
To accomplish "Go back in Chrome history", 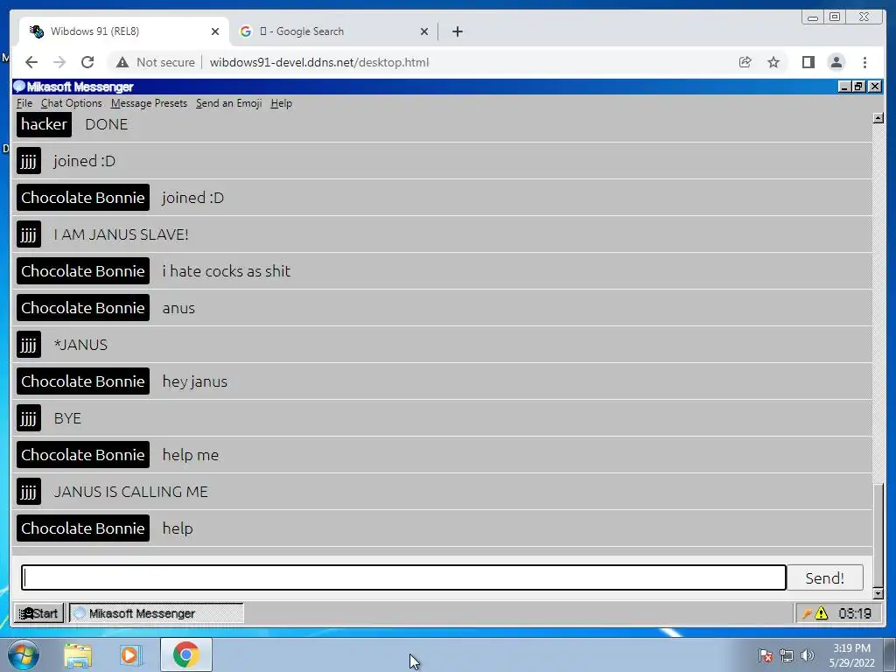I will pyautogui.click(x=31, y=62).
